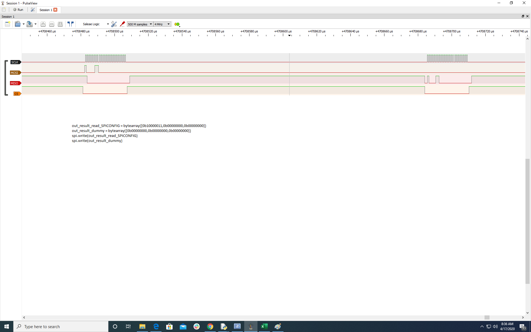Close the Session 1 tab
The height and width of the screenshot is (332, 531).
point(55,10)
